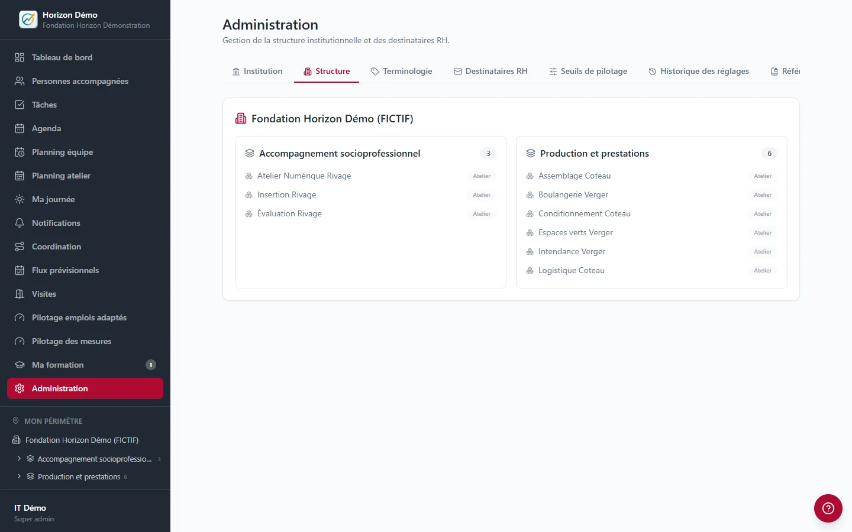852x532 pixels.
Task: Click the Tâches checkmark icon
Action: tap(20, 105)
